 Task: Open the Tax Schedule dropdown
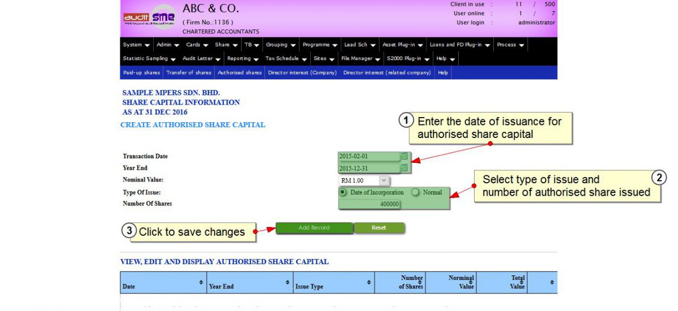(x=286, y=58)
